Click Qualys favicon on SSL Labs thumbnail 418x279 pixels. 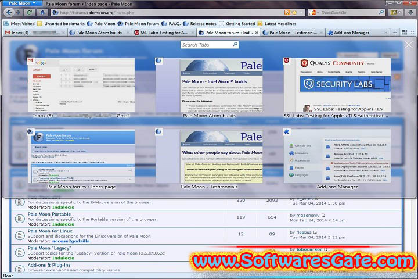click(x=287, y=60)
